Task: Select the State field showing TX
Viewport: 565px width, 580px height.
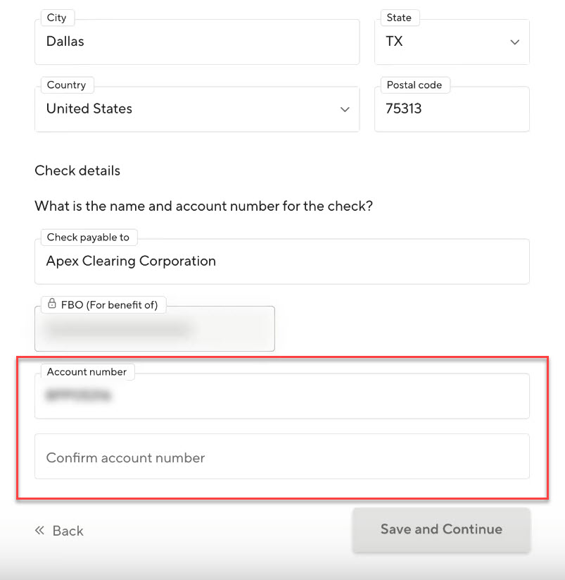Action: 443,42
